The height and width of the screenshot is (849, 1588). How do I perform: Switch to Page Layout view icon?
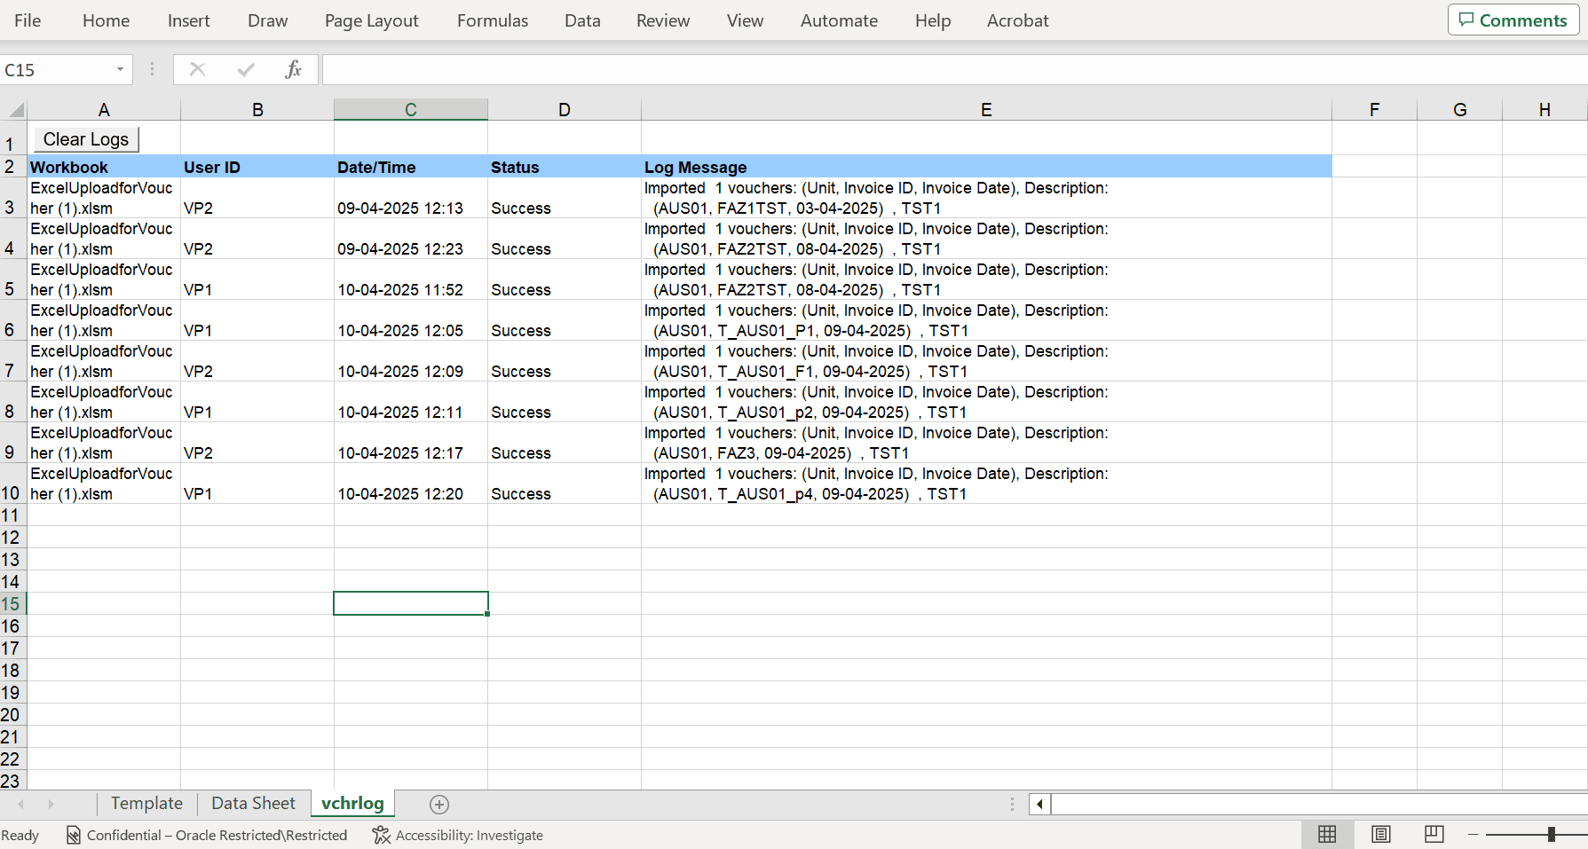[1381, 835]
